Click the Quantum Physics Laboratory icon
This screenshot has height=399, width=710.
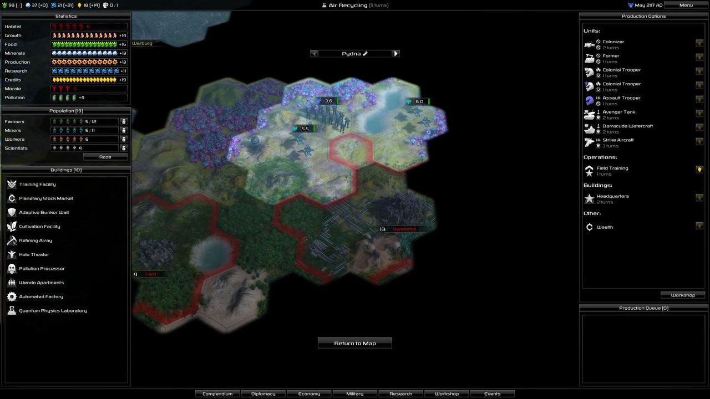pyautogui.click(x=12, y=310)
